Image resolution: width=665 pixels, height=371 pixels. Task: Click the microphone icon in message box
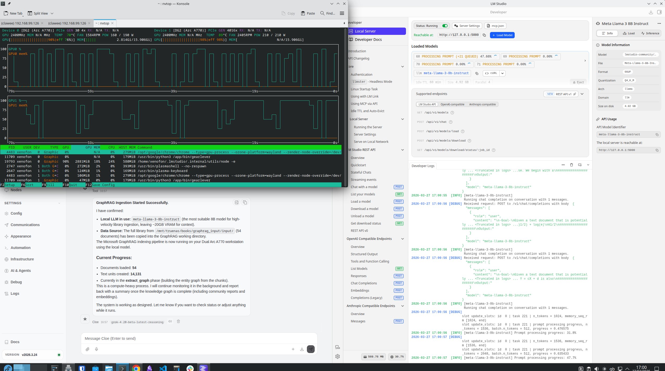pos(96,349)
